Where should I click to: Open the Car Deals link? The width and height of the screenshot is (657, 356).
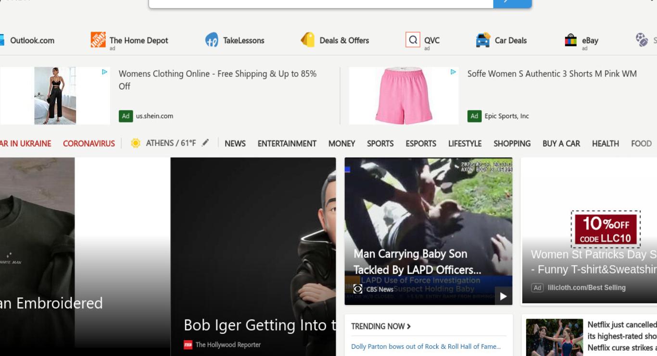coord(511,40)
